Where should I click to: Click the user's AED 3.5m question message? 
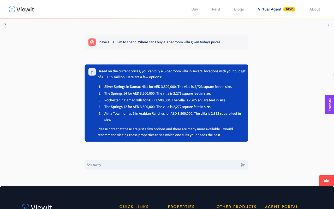tap(159, 42)
